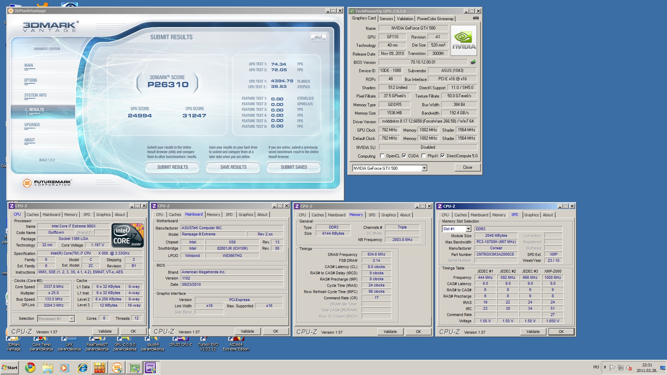Image resolution: width=667 pixels, height=375 pixels.
Task: Open UPGRADE in the 3DMark Vantage sidebar
Action: (32, 125)
